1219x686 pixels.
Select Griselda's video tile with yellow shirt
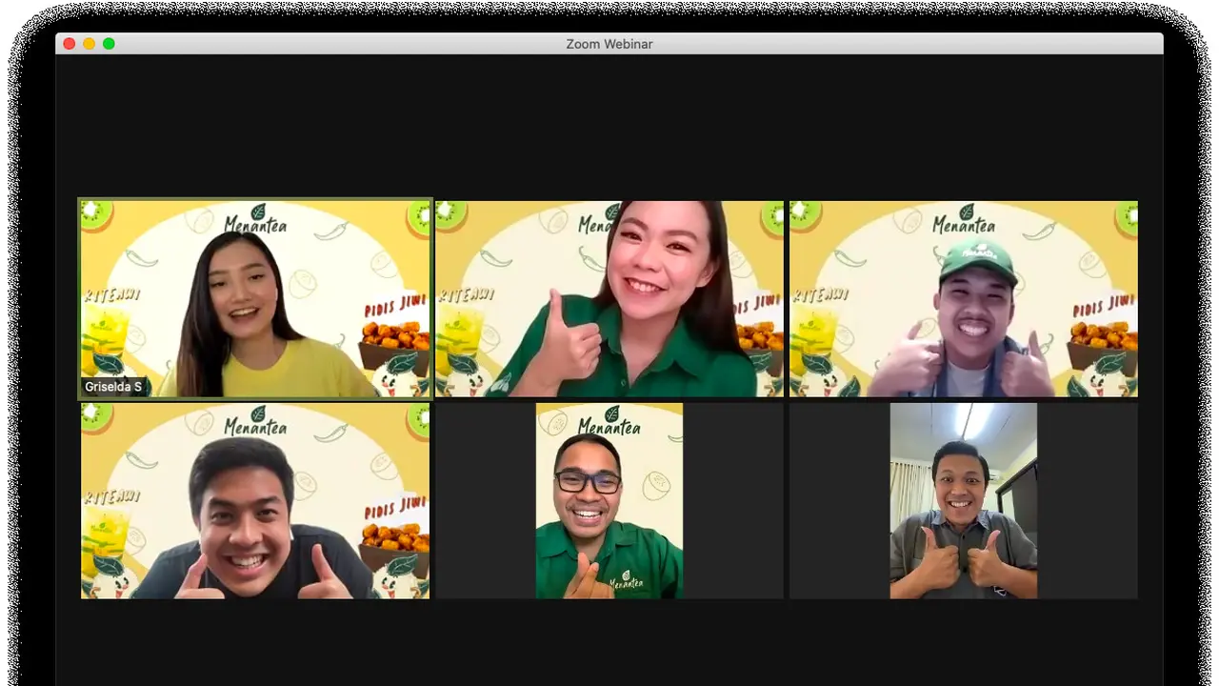click(255, 298)
